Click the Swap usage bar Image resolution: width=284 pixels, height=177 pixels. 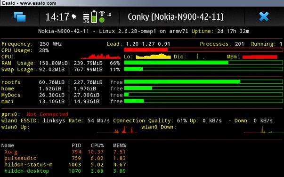203,69
